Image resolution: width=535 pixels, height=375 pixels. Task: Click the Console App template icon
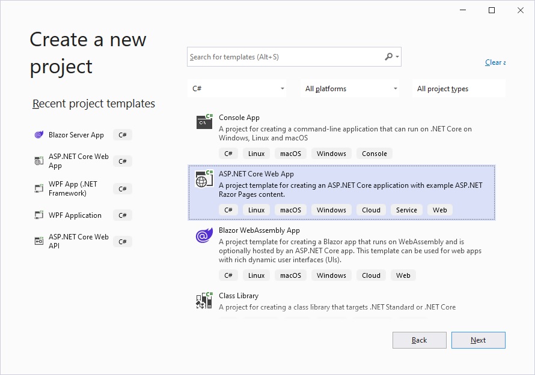(x=204, y=122)
